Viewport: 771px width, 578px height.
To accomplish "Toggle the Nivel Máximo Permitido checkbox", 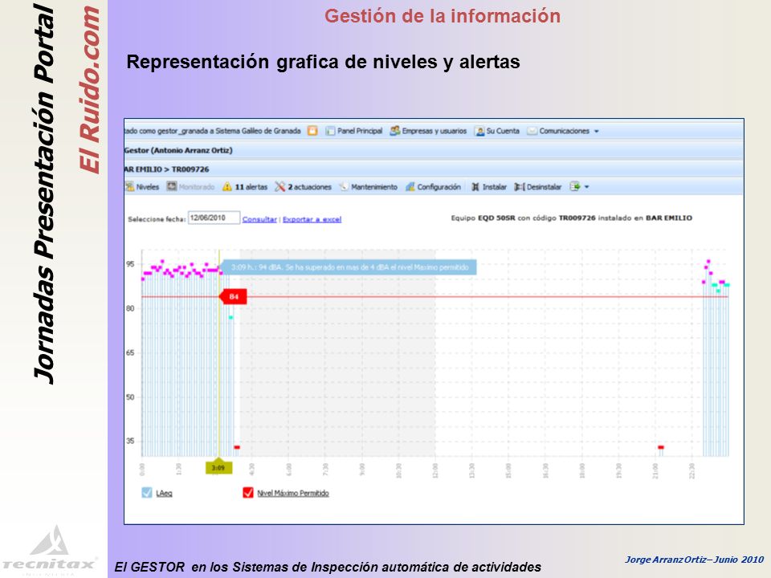I will click(x=248, y=492).
